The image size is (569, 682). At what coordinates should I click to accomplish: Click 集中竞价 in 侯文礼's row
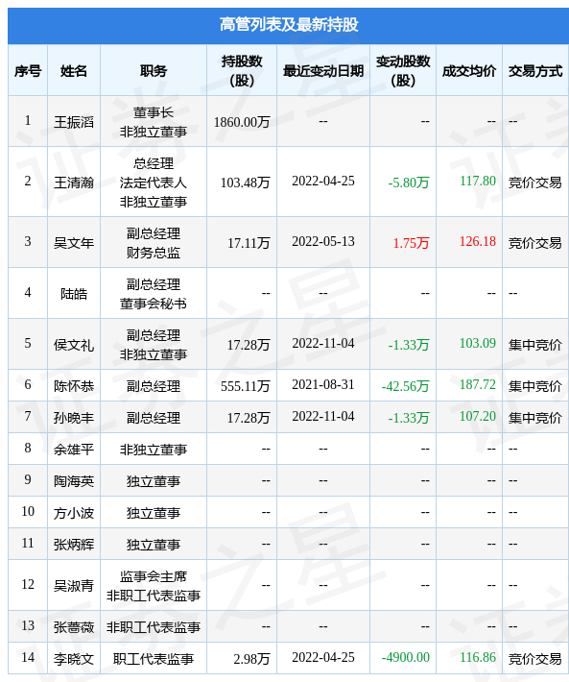click(x=535, y=345)
